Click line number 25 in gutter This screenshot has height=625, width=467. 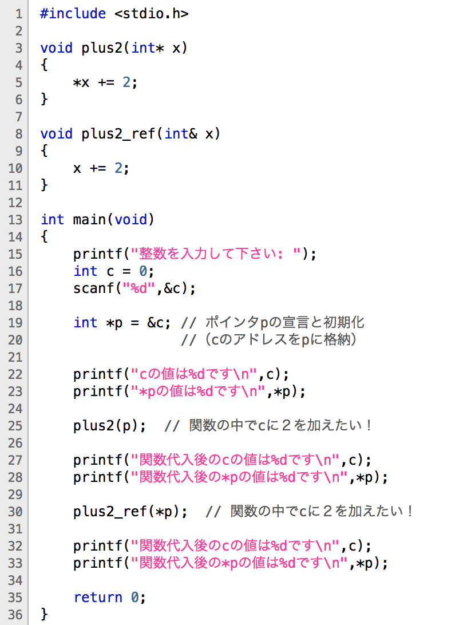(x=15, y=426)
